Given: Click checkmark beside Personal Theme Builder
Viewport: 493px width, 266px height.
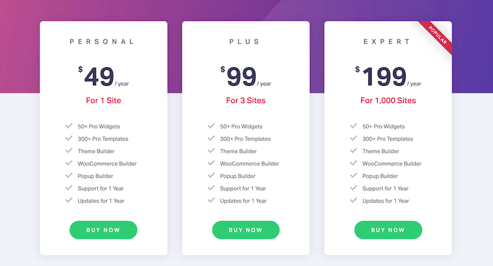Looking at the screenshot, I should click(x=69, y=151).
